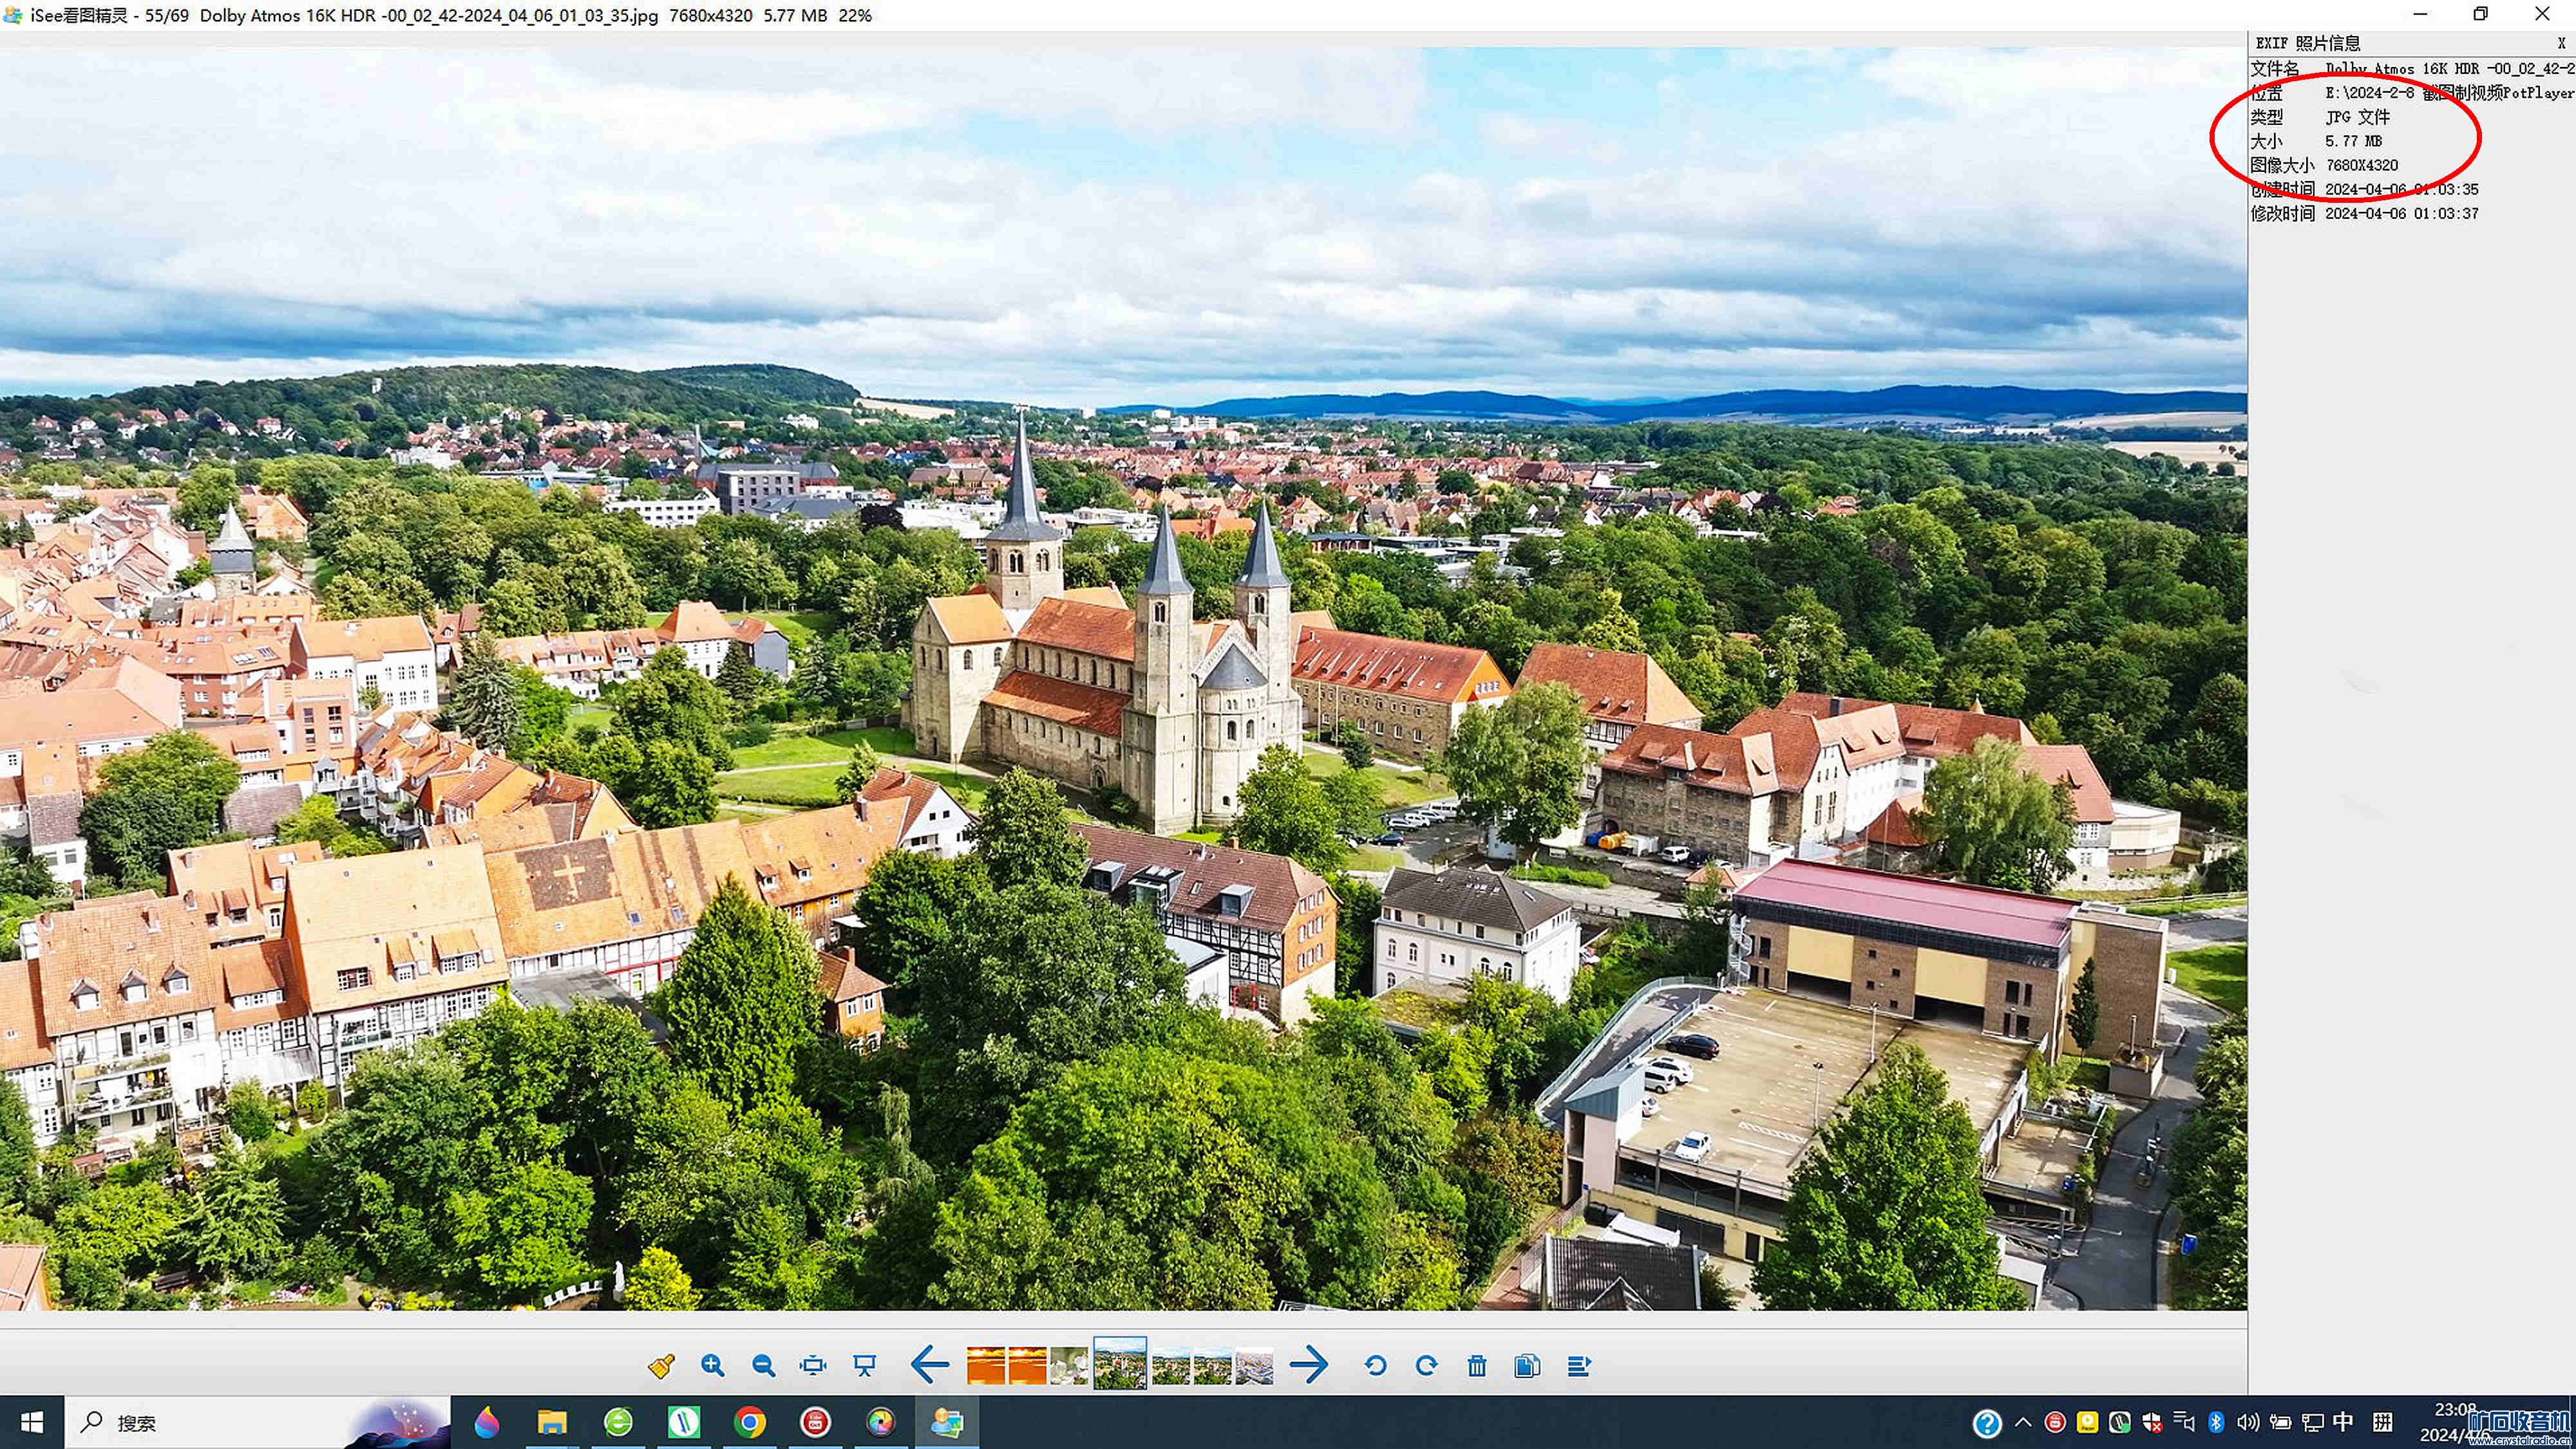Rotate image clockwise

click(1427, 1366)
